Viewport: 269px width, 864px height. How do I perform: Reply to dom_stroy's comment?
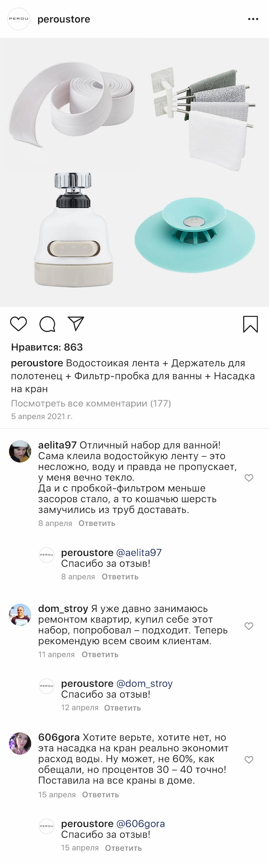click(100, 654)
